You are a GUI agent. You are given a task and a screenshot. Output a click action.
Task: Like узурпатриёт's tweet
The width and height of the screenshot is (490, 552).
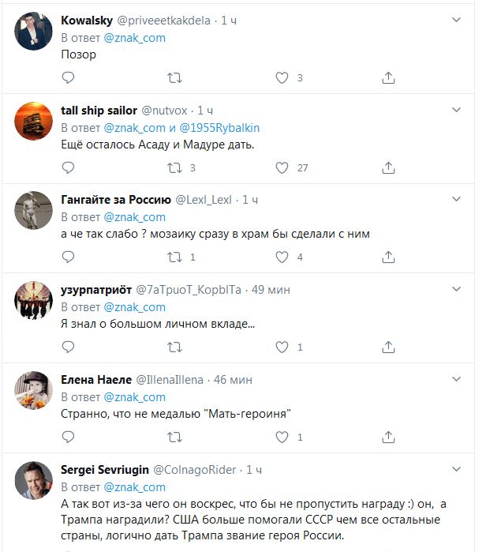coord(282,347)
